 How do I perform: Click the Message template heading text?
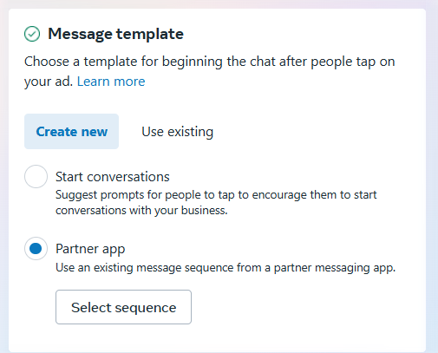pyautogui.click(x=115, y=34)
